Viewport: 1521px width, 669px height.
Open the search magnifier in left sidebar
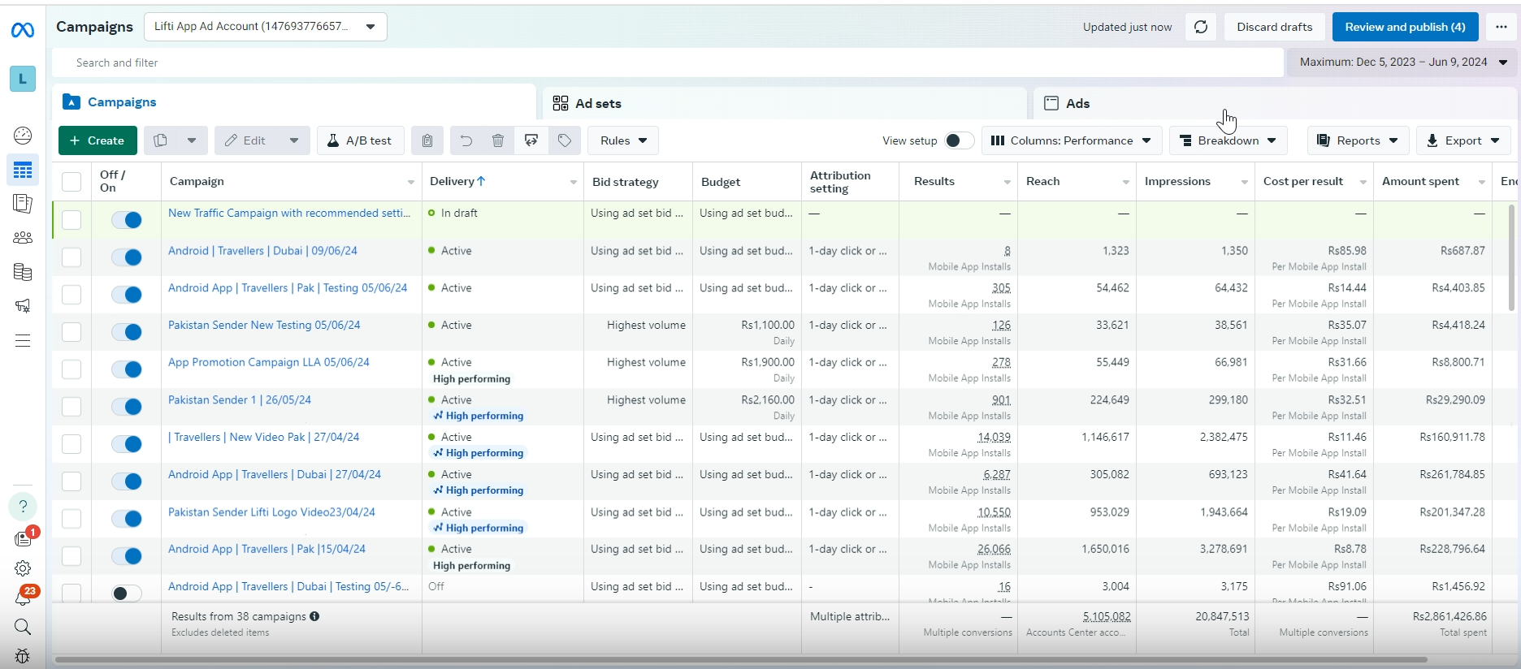coord(23,627)
